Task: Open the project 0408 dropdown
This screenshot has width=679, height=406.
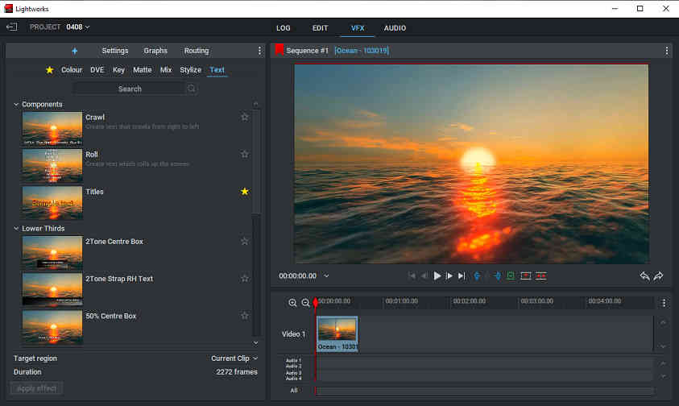Action: (x=78, y=27)
